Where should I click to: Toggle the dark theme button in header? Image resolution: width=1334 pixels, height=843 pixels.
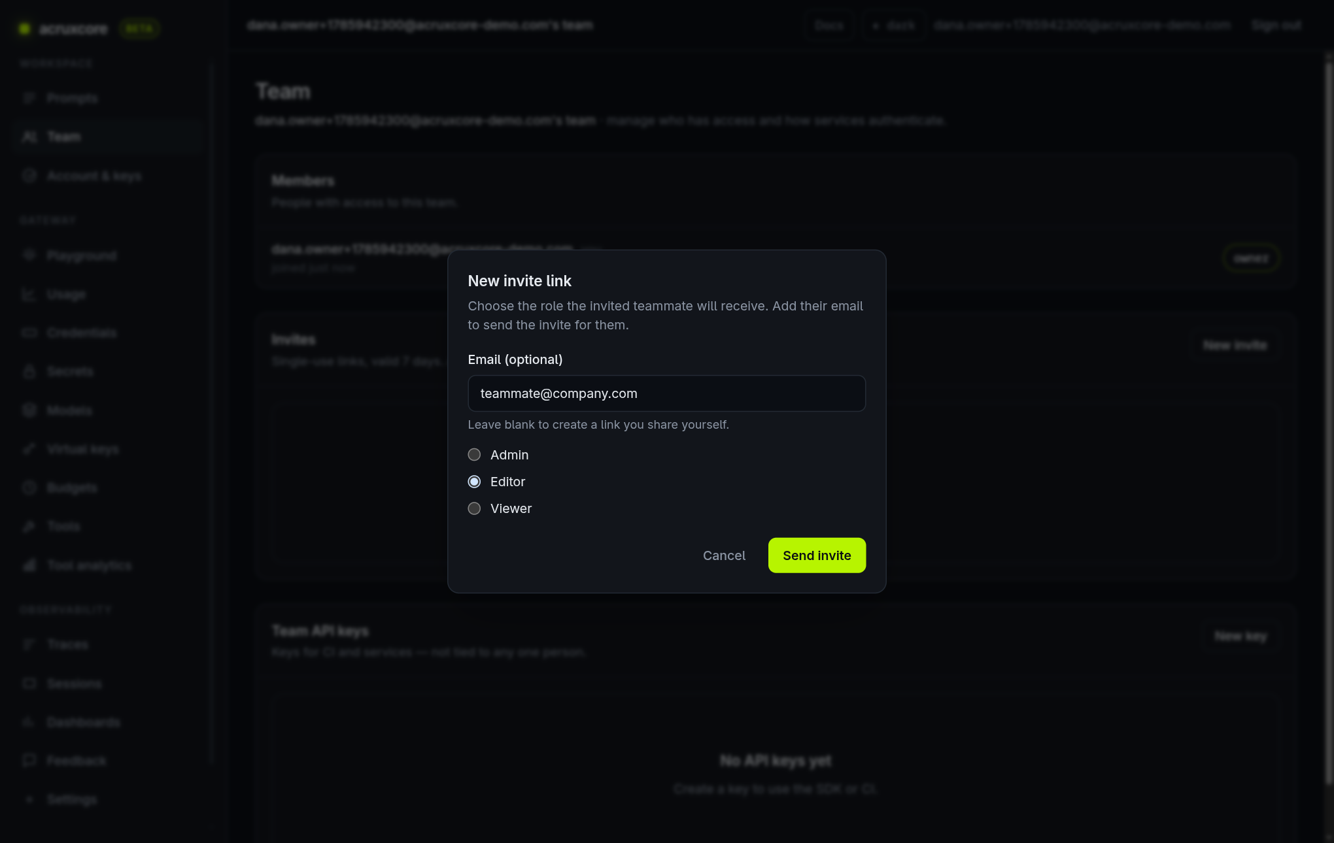[894, 25]
